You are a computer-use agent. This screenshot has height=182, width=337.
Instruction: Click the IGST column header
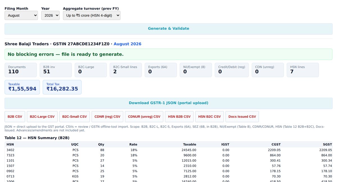click(x=225, y=144)
